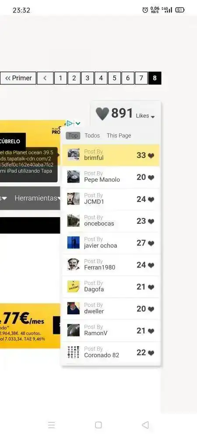Click the heart beside javier ochoa's 27
The height and width of the screenshot is (437, 197).
click(x=151, y=243)
